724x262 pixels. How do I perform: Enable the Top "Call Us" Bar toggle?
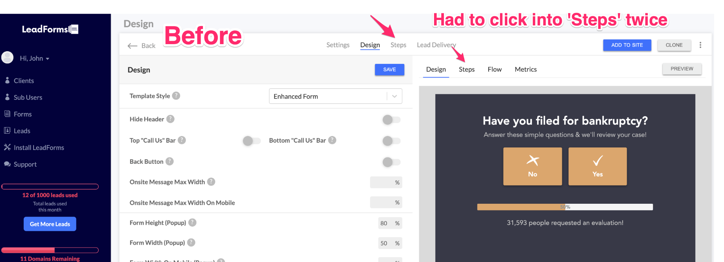(251, 141)
